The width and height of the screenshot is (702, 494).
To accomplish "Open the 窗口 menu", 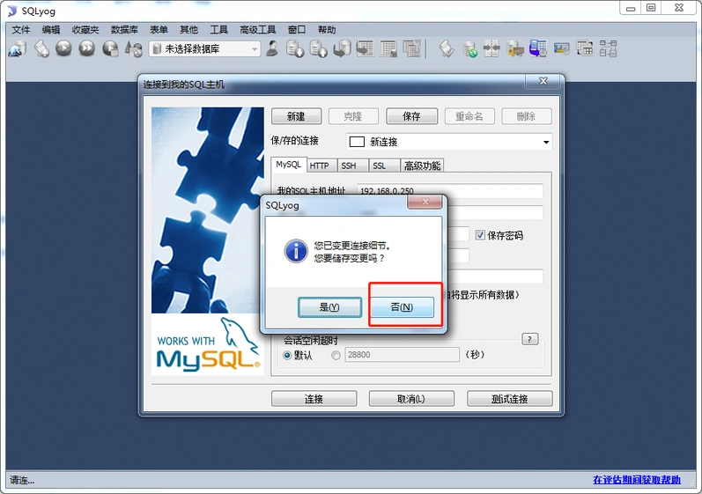I will click(x=296, y=30).
